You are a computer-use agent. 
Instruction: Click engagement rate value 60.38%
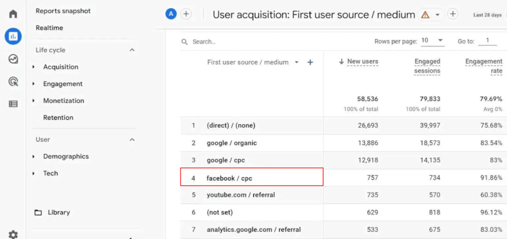(491, 195)
